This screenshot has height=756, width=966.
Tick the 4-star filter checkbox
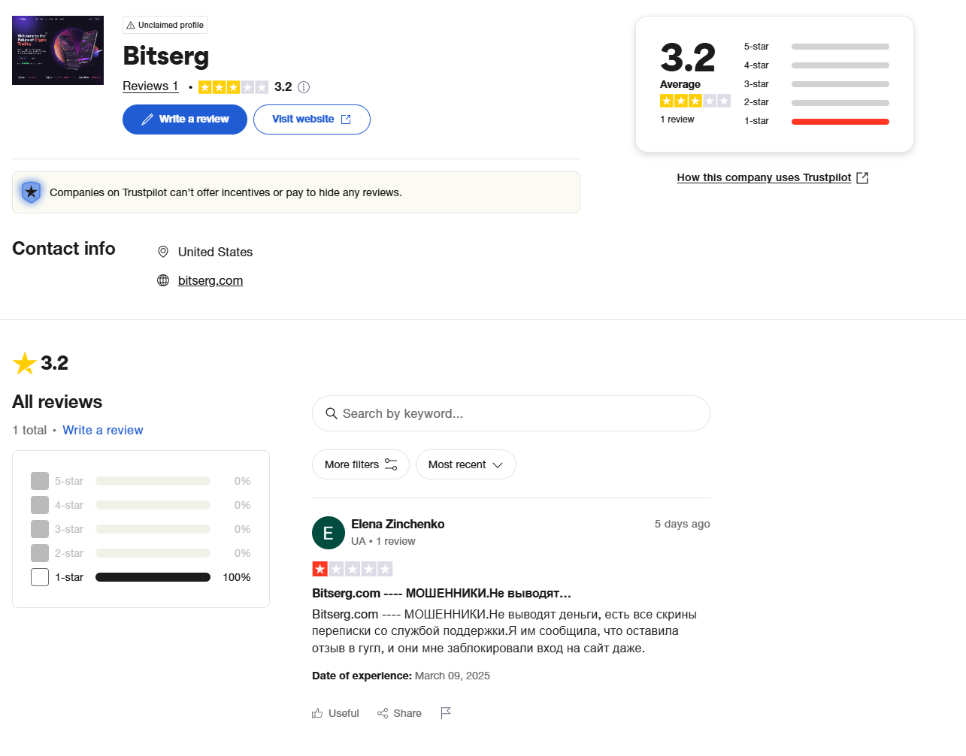[x=40, y=505]
